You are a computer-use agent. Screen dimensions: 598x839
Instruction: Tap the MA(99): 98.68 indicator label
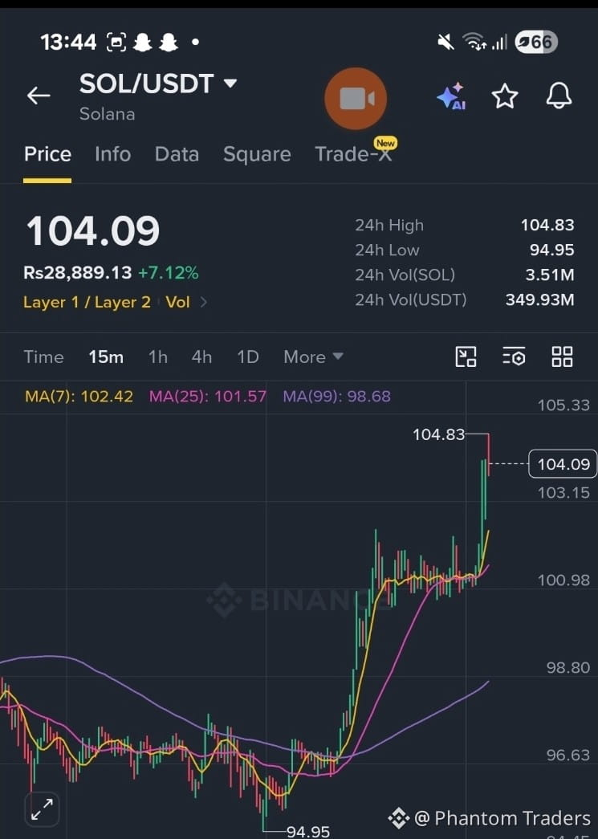337,397
